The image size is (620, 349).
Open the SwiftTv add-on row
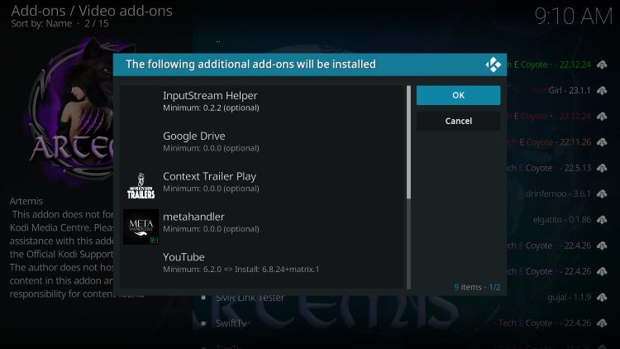click(403, 323)
